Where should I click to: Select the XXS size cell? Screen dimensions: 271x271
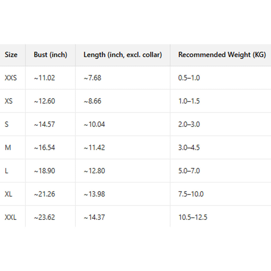(x=11, y=78)
